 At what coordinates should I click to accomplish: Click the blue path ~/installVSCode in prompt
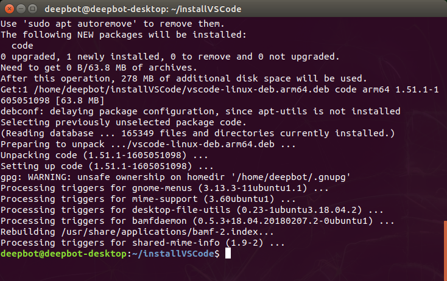(173, 254)
